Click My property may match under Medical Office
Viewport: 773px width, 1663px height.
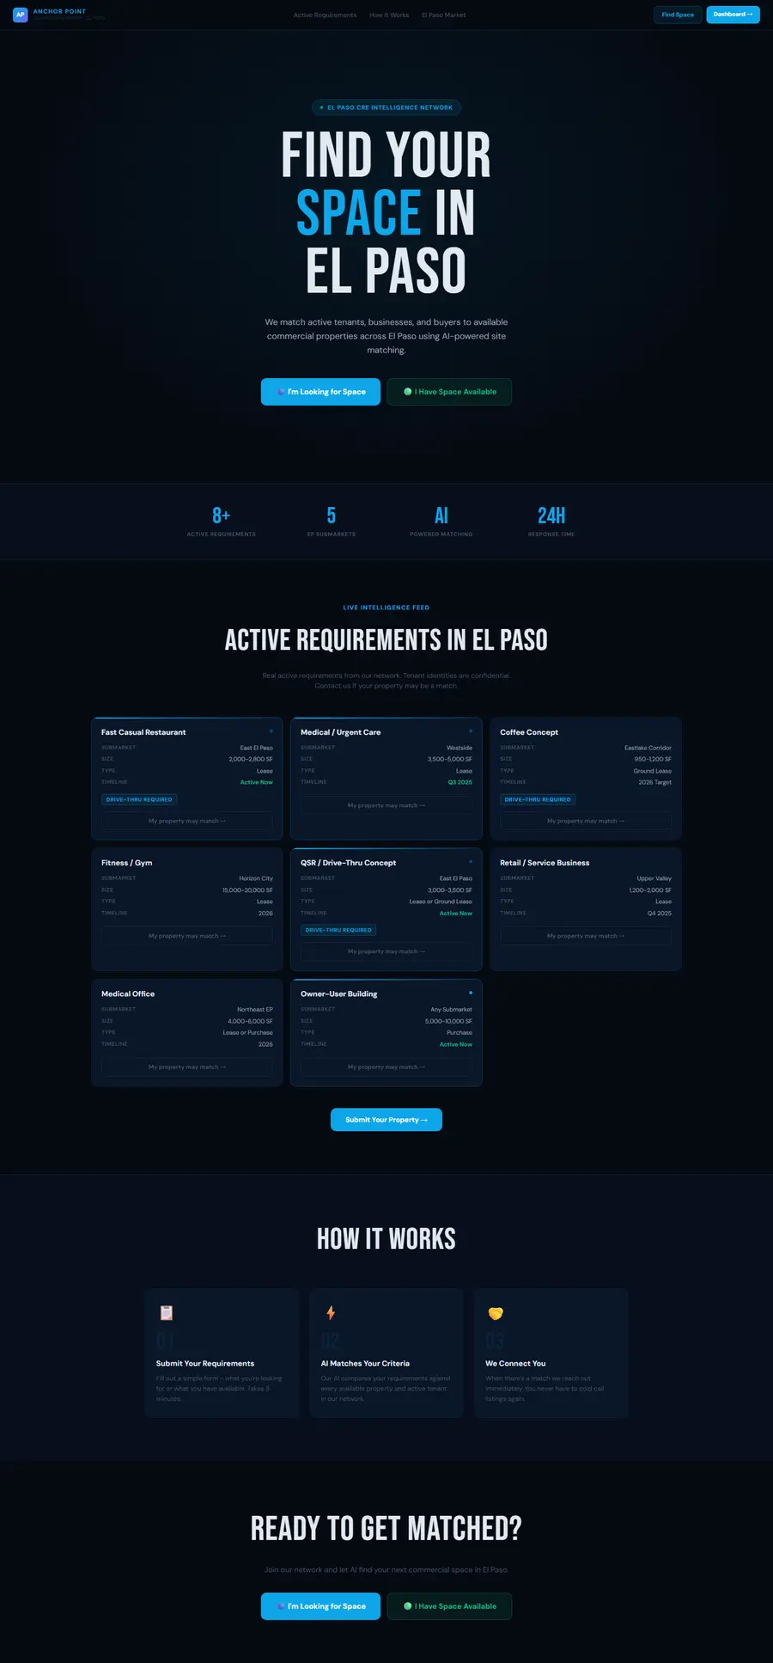[187, 1067]
